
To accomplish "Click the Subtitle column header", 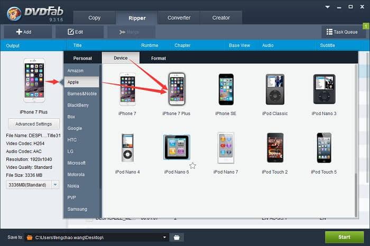I will click(x=327, y=45).
